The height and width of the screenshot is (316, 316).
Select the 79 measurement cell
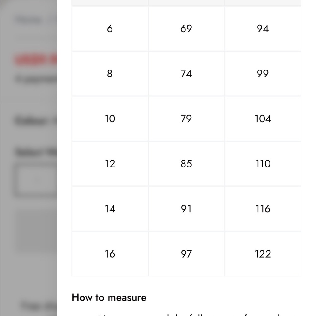coord(186,119)
